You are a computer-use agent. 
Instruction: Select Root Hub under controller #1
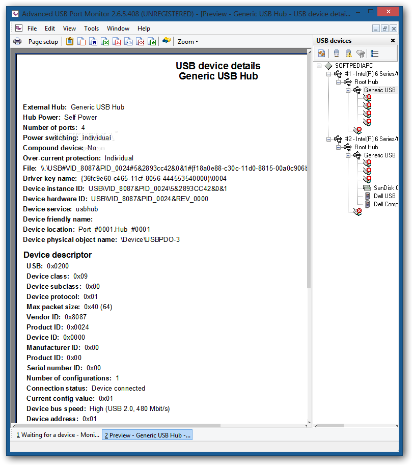[x=366, y=82]
